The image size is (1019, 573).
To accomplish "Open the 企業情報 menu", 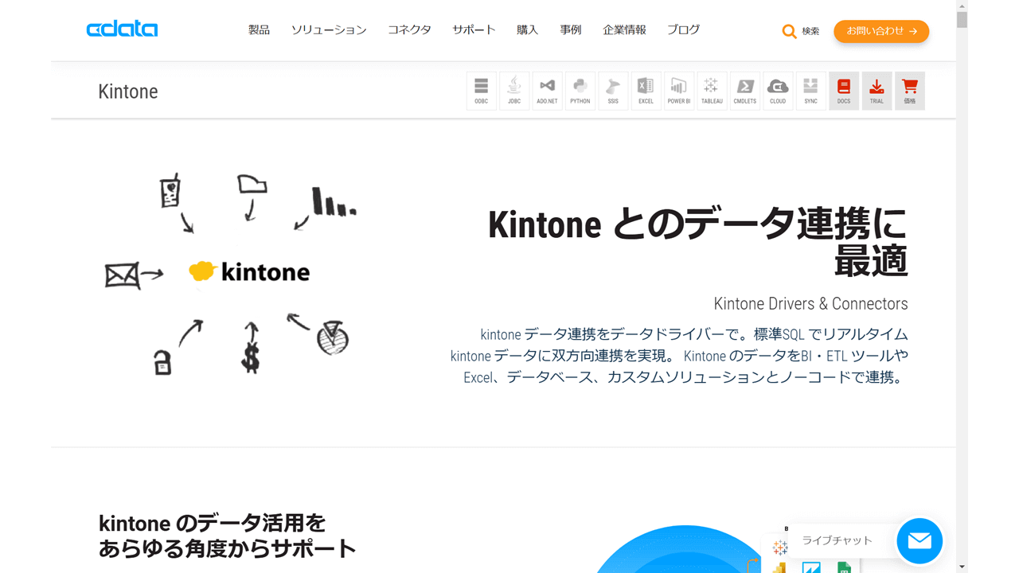I will 624,30.
